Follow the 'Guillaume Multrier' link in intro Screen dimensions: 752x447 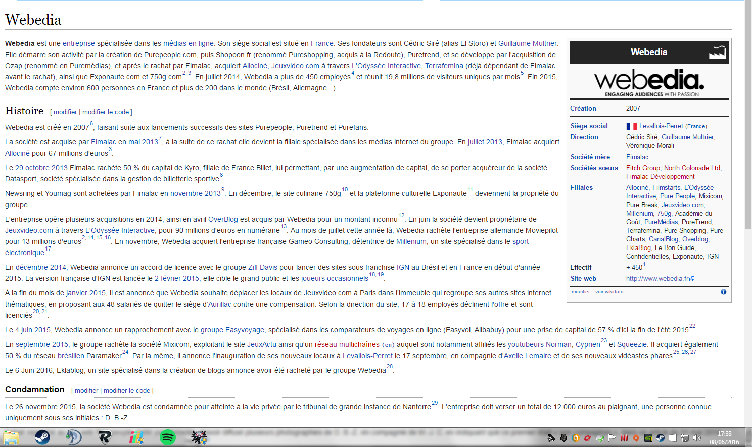(528, 43)
